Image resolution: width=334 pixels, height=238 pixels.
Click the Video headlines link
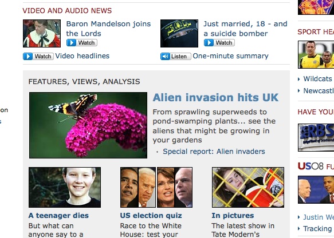tap(82, 56)
